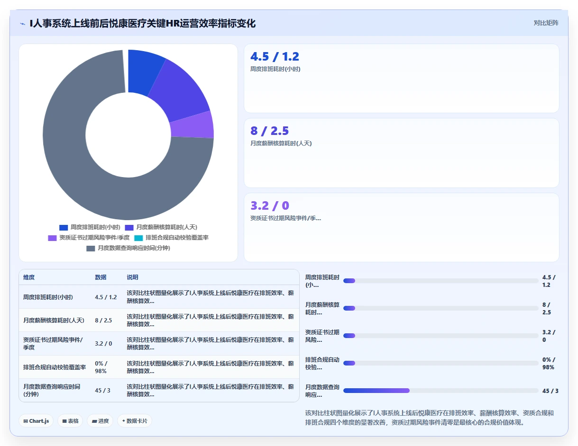Toggle the 月度薪酬核算耗时(人天) legend swatch
This screenshot has width=578, height=446.
[x=129, y=227]
